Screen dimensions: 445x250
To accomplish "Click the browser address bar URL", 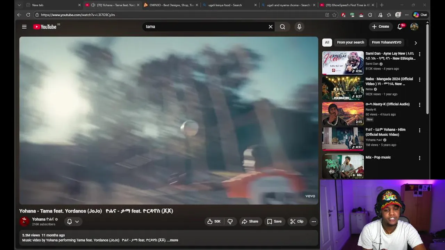I will coord(78,15).
